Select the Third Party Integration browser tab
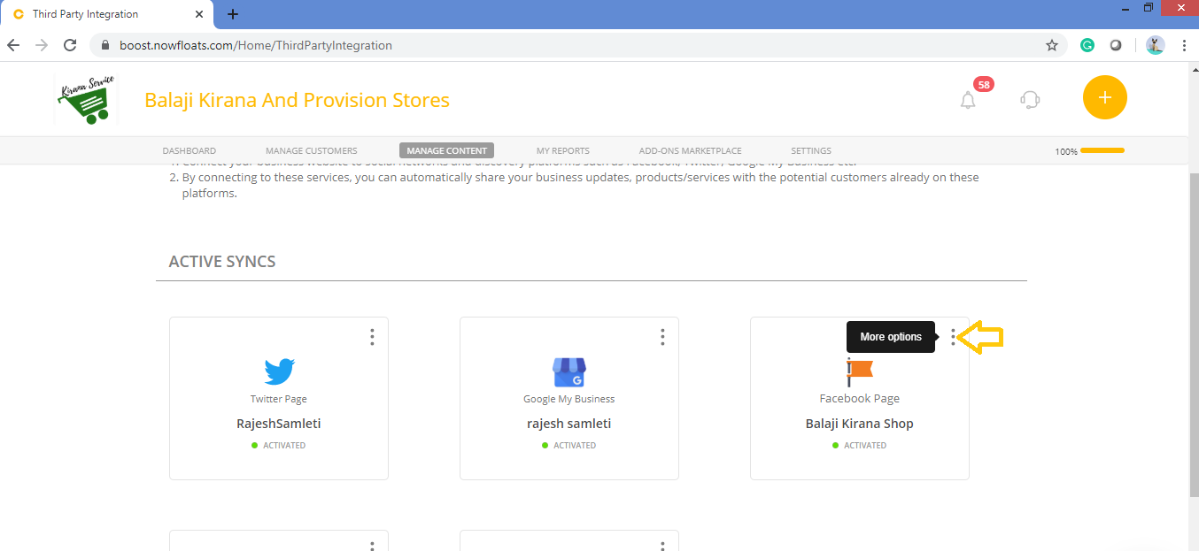This screenshot has height=551, width=1199. click(106, 14)
